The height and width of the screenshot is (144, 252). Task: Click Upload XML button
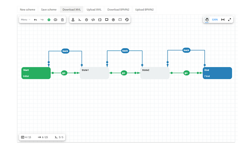[x=94, y=10]
